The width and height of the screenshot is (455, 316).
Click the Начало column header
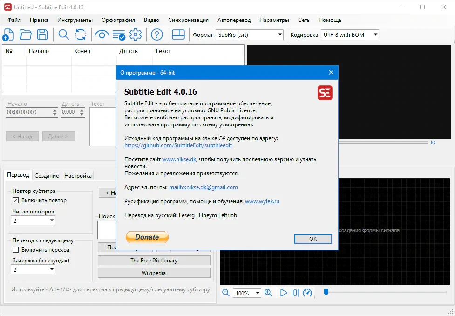click(48, 51)
